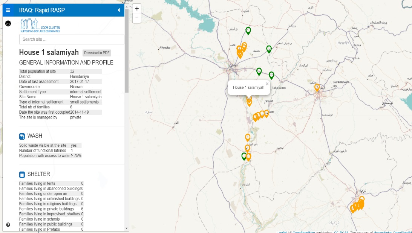Collapse the IRAQ: Rapid RASP sidebar
The image size is (412, 233).
pyautogui.click(x=119, y=10)
